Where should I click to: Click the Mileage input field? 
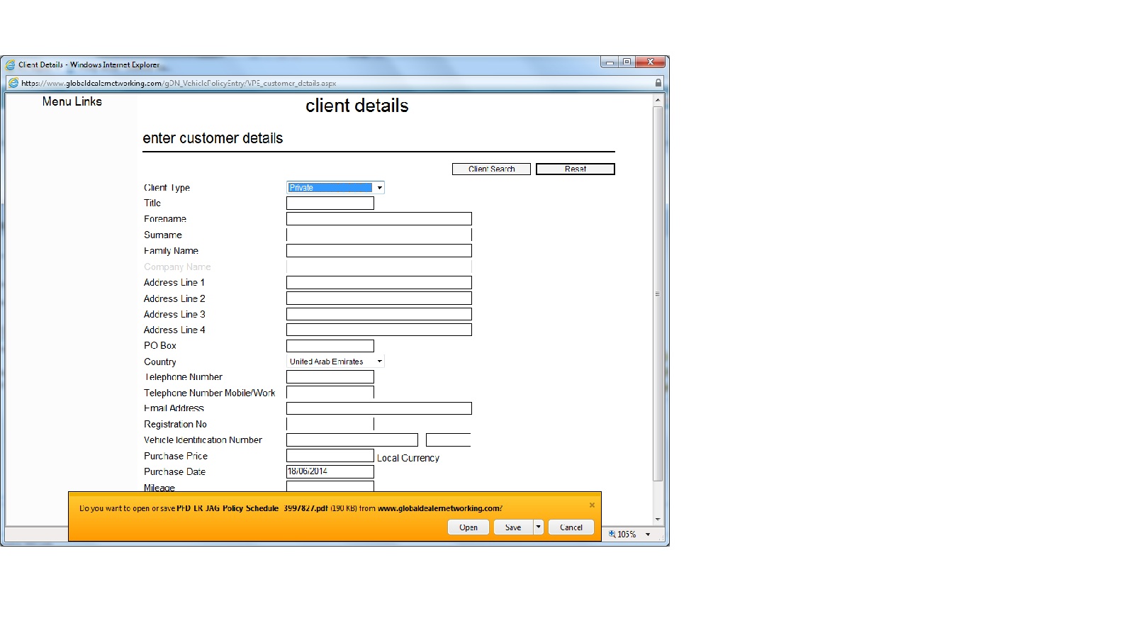pyautogui.click(x=330, y=486)
